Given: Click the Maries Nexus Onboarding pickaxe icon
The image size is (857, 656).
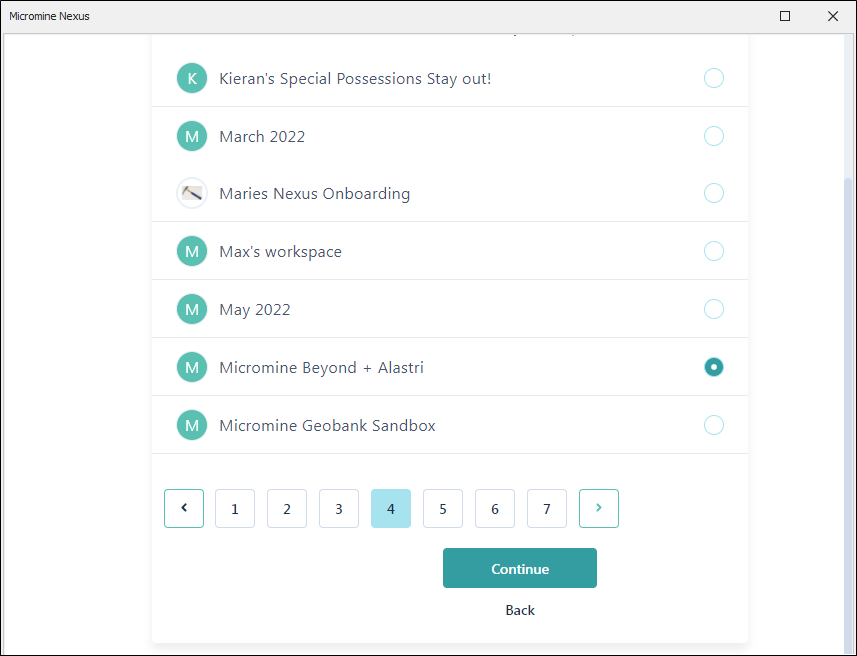Looking at the screenshot, I should click(192, 193).
